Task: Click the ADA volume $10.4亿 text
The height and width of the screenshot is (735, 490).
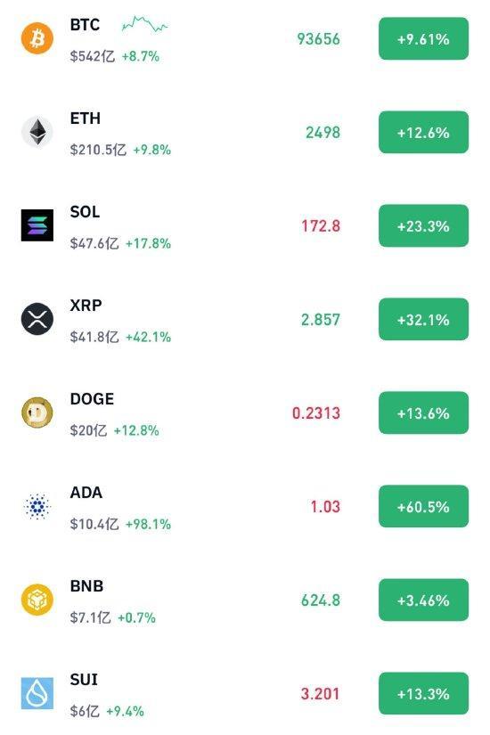Action: (94, 524)
